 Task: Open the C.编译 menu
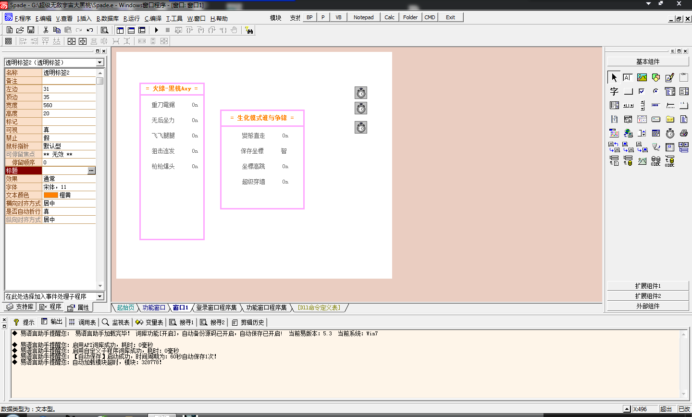tap(153, 19)
